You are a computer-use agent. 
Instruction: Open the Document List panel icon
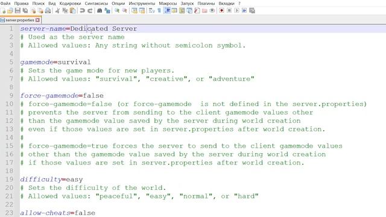tap(189, 11)
